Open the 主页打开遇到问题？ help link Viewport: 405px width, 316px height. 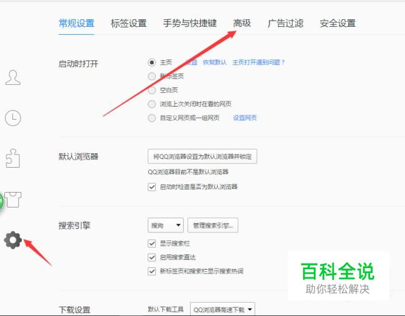259,62
